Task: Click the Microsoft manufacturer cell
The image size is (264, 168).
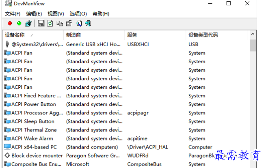Action: pyautogui.click(x=78, y=164)
